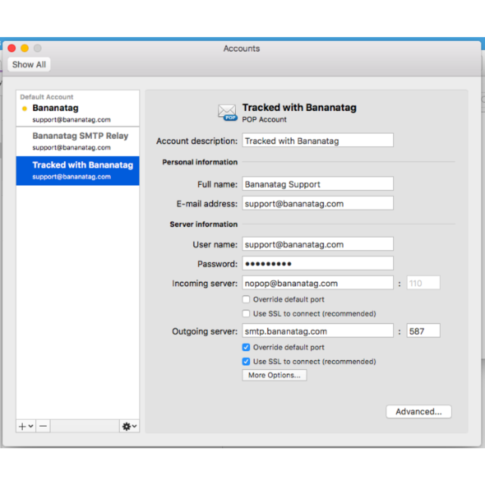The image size is (485, 485).
Task: Click the Accounts window title
Action: [x=241, y=48]
